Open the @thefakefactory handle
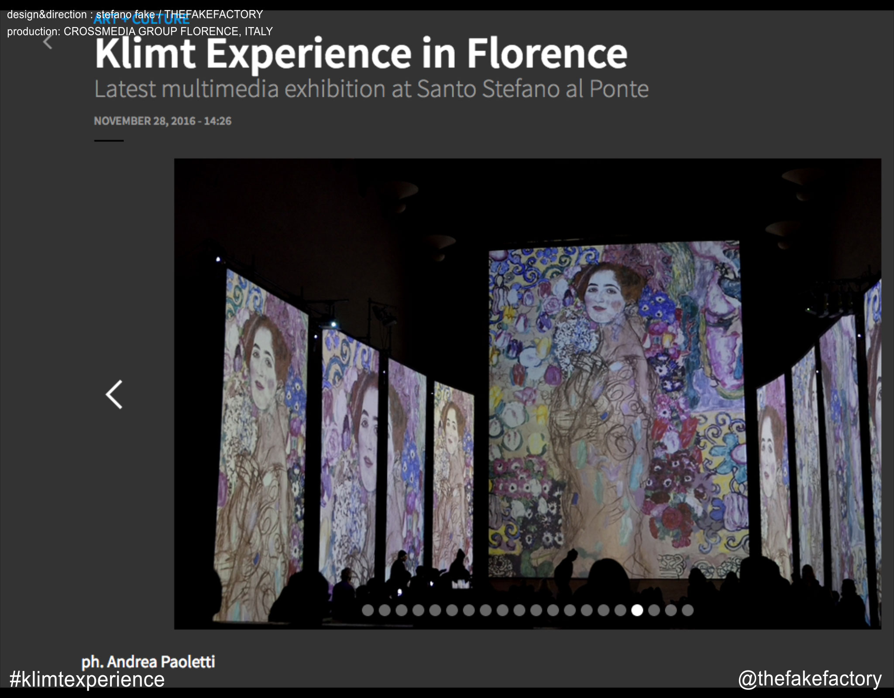The height and width of the screenshot is (698, 894). [x=810, y=679]
